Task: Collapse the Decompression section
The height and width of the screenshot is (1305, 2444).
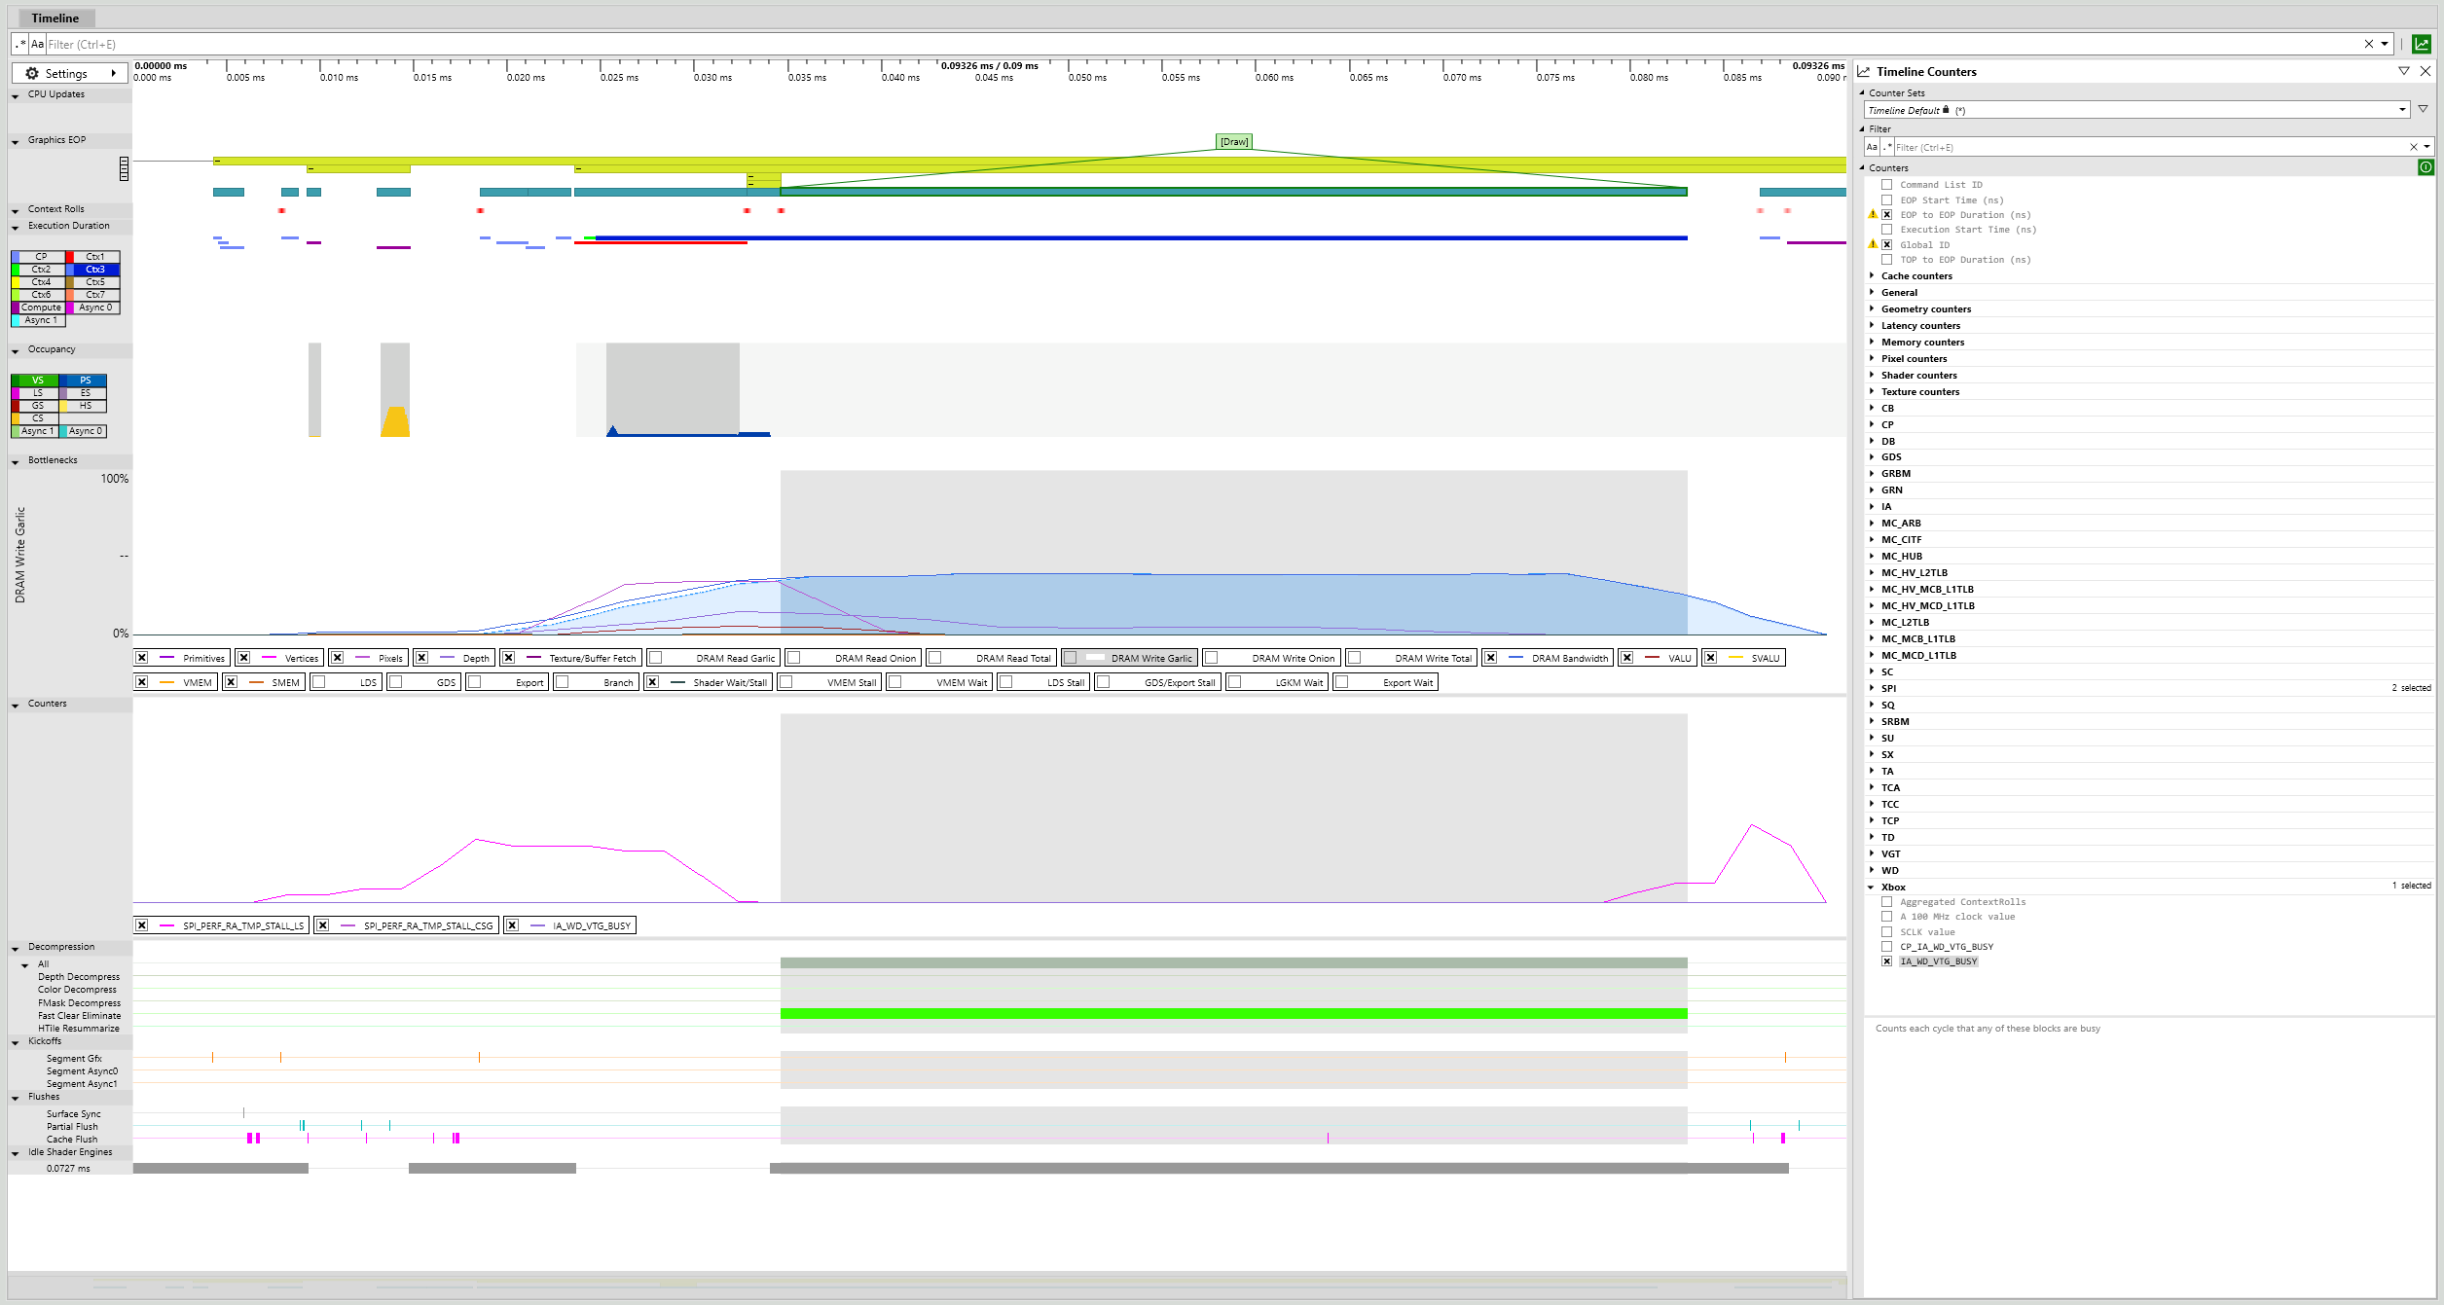Action: pos(15,948)
